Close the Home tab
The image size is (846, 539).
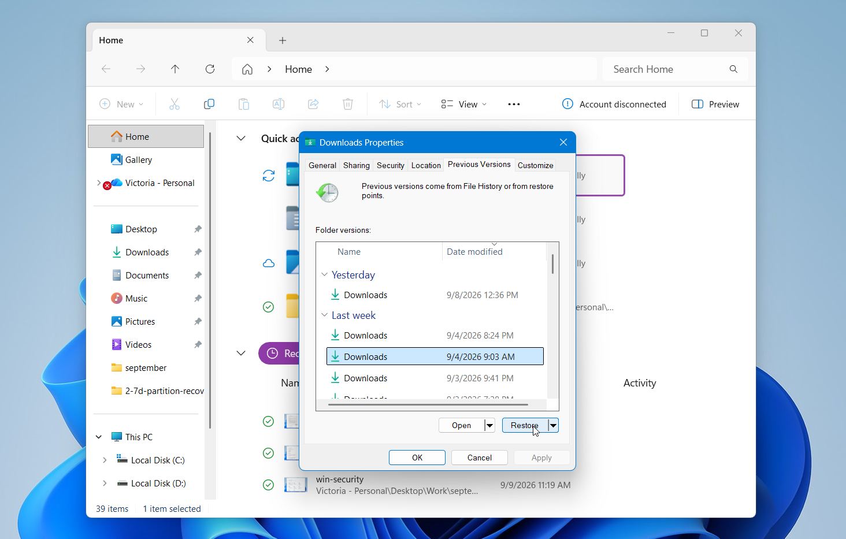click(250, 40)
